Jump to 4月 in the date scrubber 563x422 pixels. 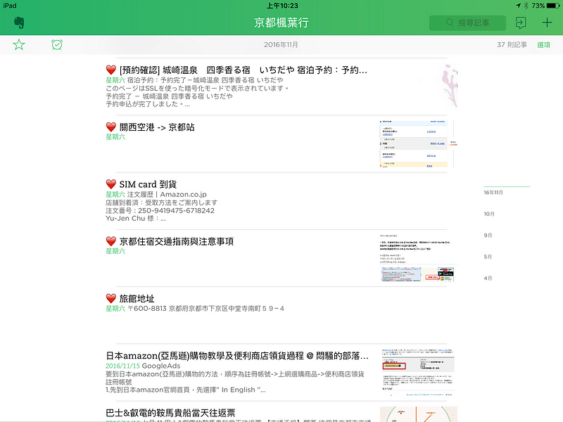coord(488,279)
